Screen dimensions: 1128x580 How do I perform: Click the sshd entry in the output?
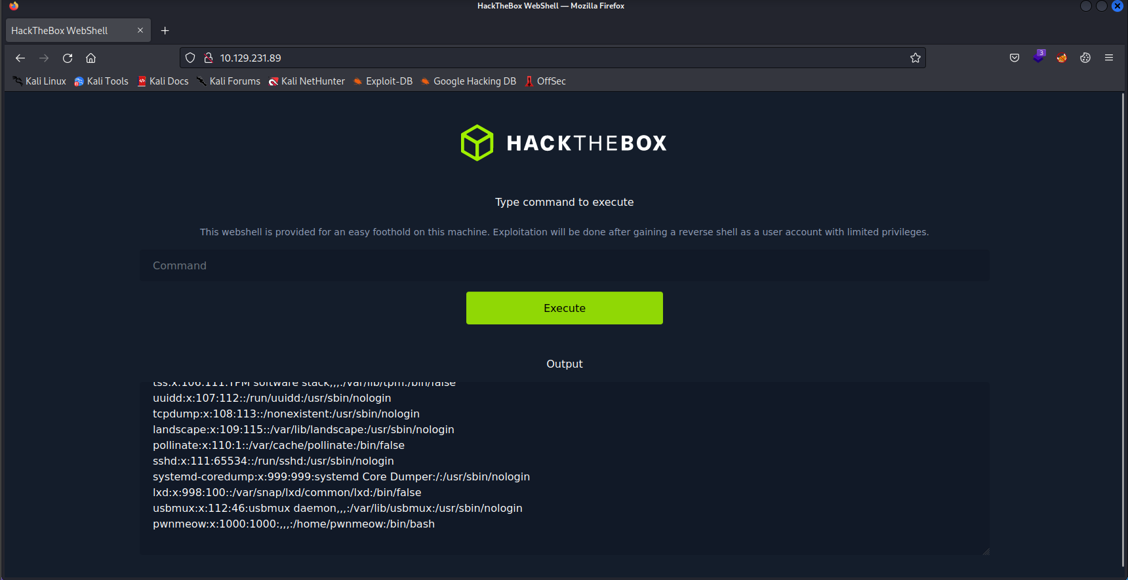coord(273,461)
